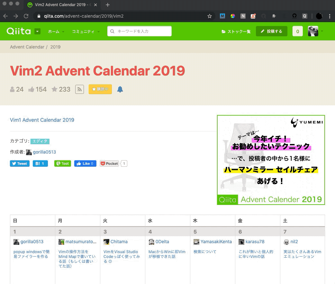Toggle the 購読中 subscription button

[x=100, y=89]
